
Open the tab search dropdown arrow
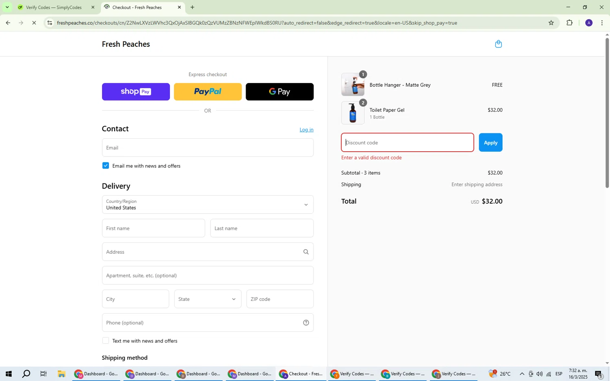[7, 7]
